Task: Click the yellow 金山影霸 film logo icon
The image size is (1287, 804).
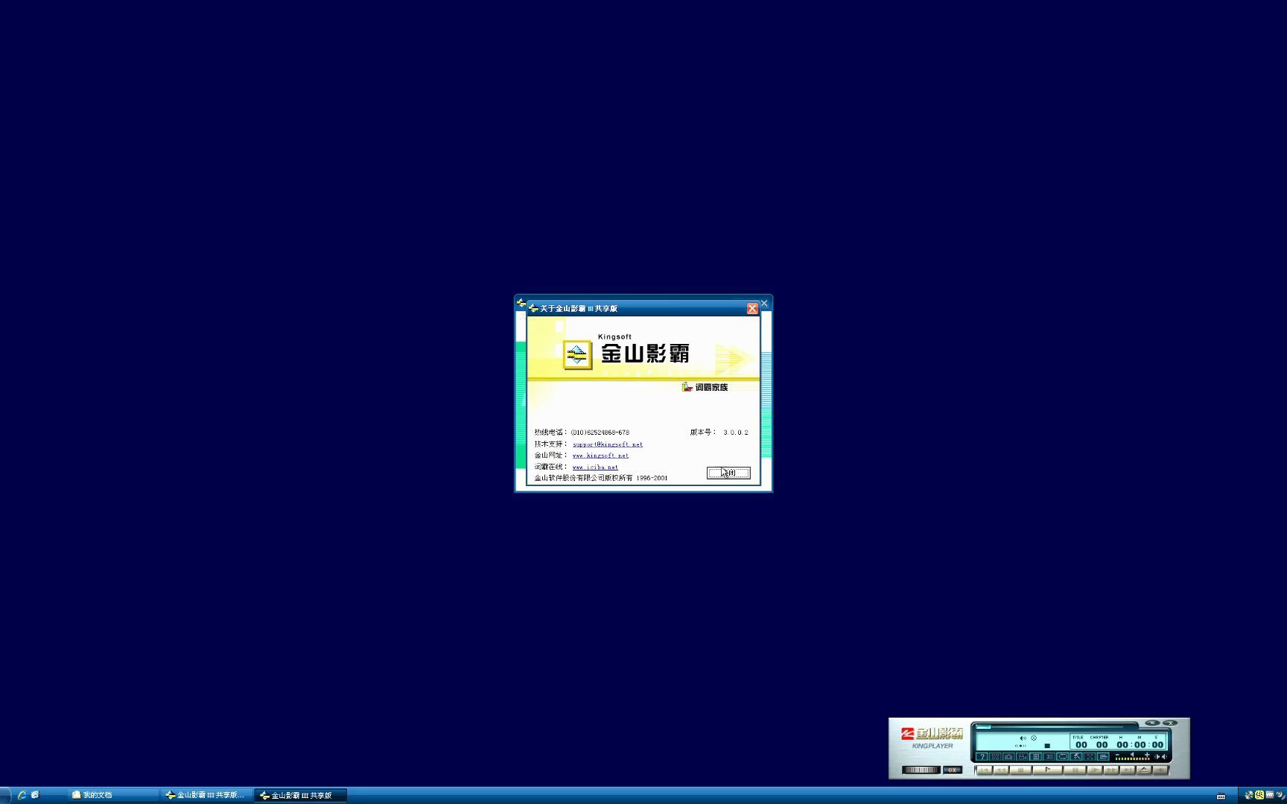Action: tap(577, 355)
